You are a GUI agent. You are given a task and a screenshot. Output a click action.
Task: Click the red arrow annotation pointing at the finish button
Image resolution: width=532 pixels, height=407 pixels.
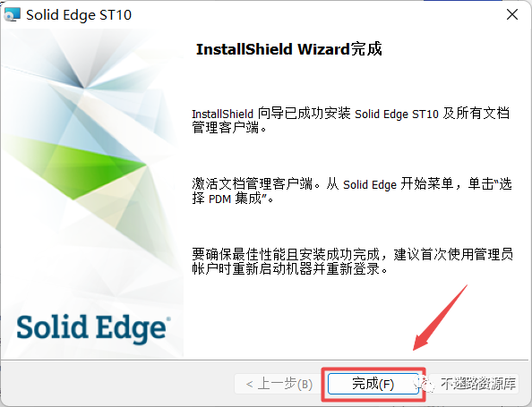(440, 318)
